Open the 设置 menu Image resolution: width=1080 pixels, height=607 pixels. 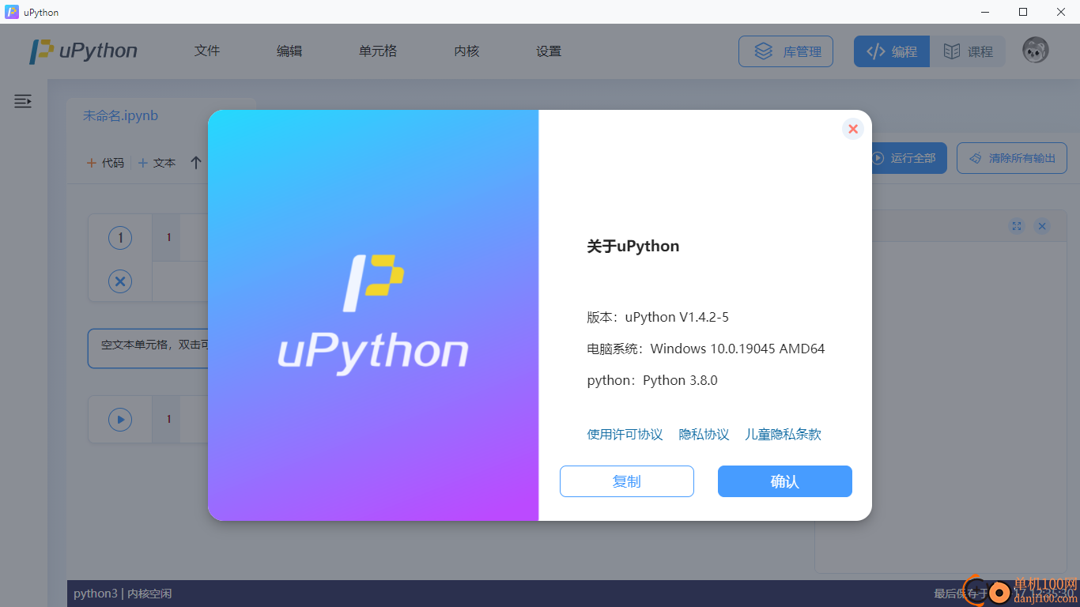click(x=549, y=51)
